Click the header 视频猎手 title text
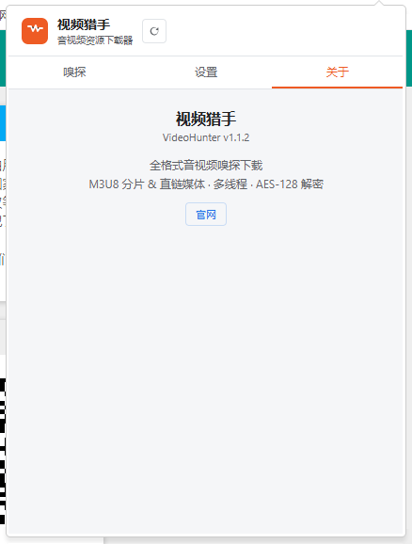Screen dimensions: 412x544 click(x=84, y=24)
